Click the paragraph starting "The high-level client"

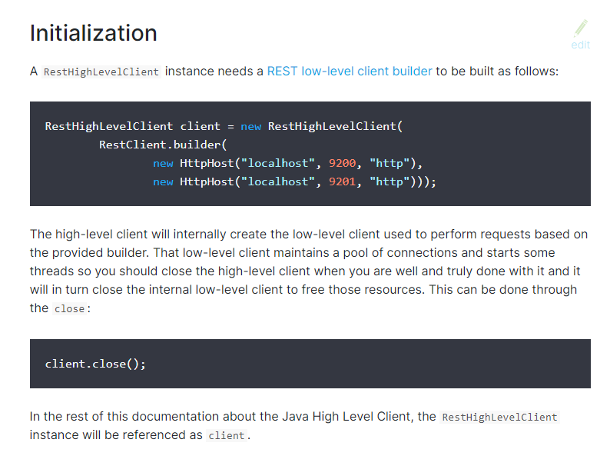click(x=309, y=271)
